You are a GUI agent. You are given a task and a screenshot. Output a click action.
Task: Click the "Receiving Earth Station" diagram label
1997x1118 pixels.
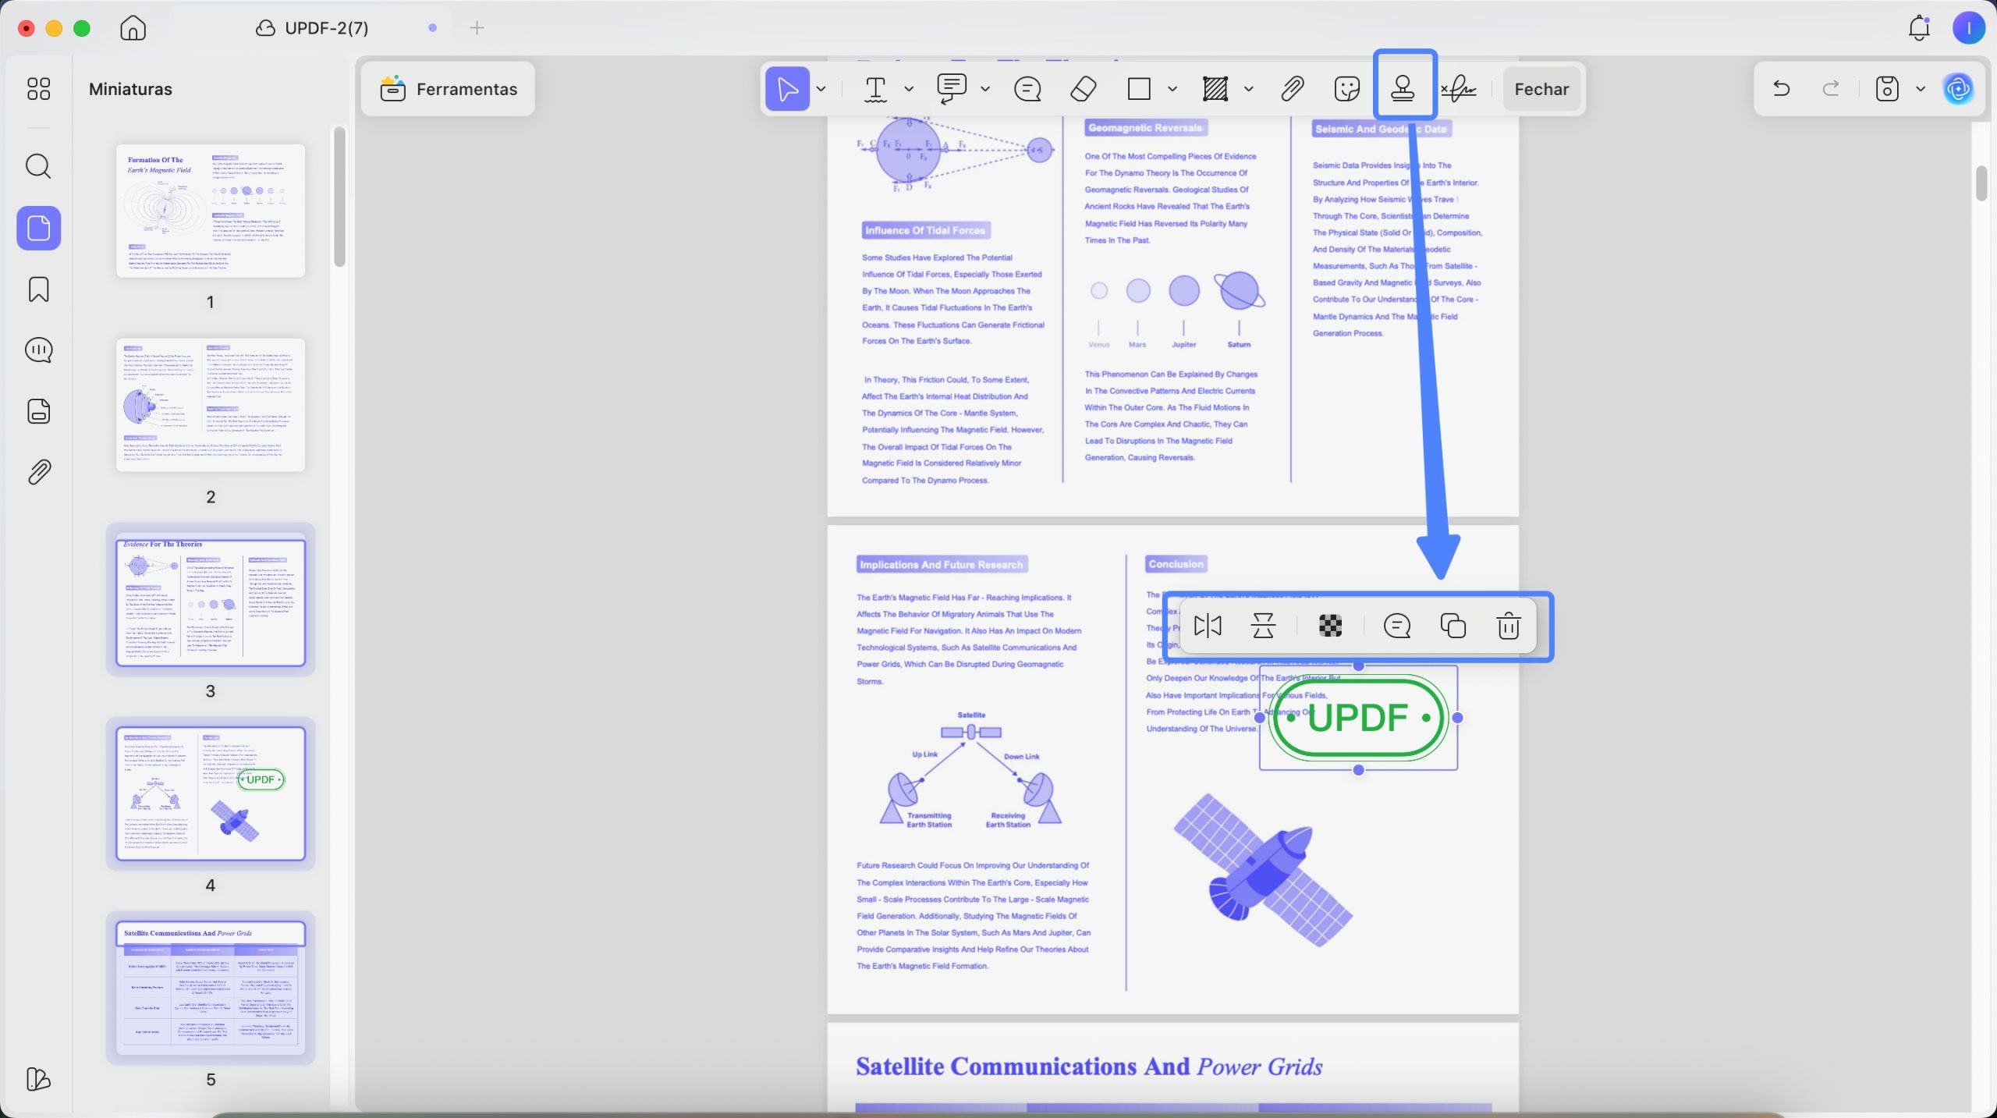coord(1008,820)
